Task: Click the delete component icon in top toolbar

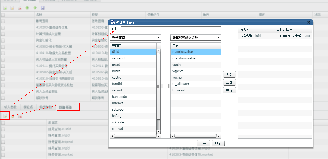Action: coord(19,8)
